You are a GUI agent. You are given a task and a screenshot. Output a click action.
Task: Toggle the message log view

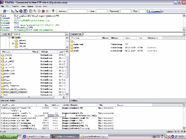click(x=25, y=11)
